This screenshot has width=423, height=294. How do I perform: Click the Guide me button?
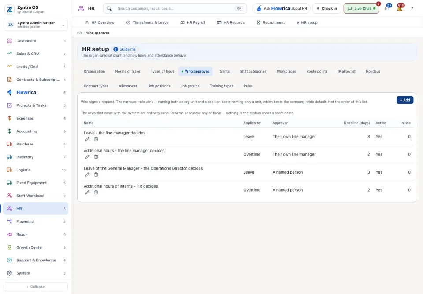pos(125,49)
